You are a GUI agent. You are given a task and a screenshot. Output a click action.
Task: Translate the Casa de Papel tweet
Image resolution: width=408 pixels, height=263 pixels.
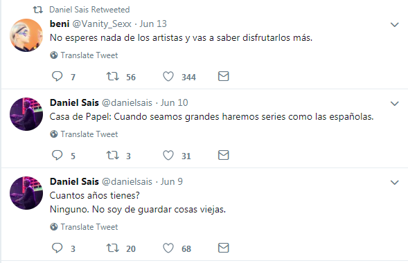(84, 134)
